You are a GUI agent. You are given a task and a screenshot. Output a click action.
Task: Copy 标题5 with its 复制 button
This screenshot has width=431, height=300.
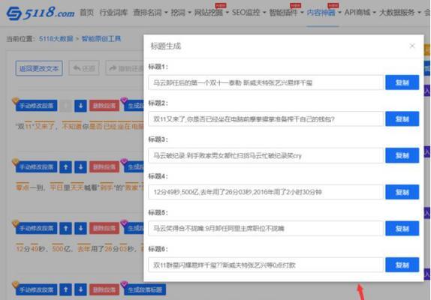click(402, 228)
